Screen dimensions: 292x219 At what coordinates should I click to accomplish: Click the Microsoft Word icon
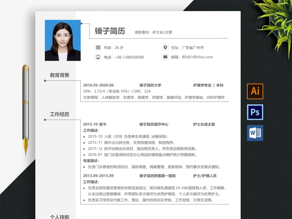(255, 133)
